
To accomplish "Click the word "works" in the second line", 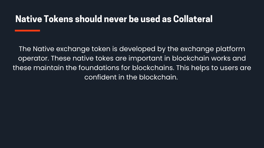I will click(x=221, y=58).
